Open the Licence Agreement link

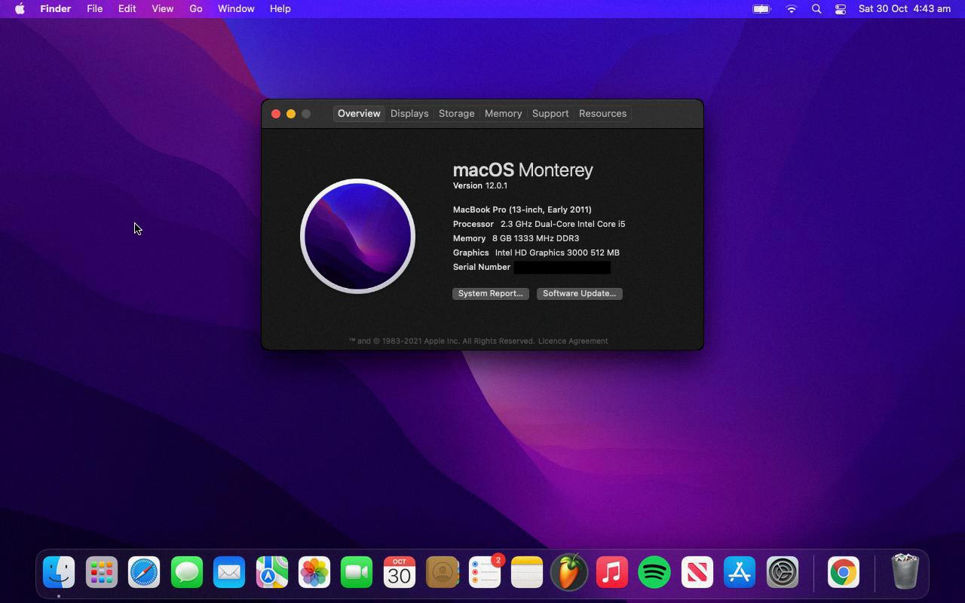coord(573,341)
